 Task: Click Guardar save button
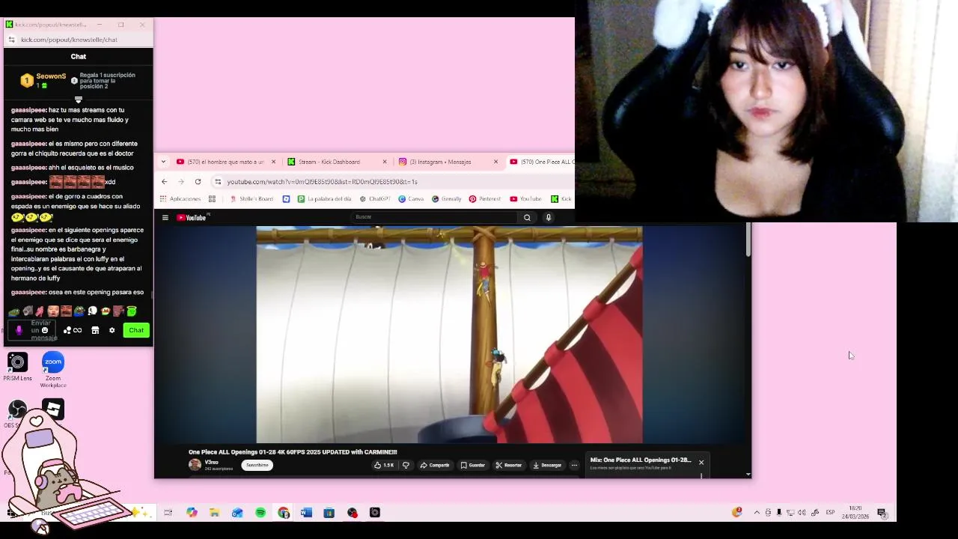click(473, 466)
